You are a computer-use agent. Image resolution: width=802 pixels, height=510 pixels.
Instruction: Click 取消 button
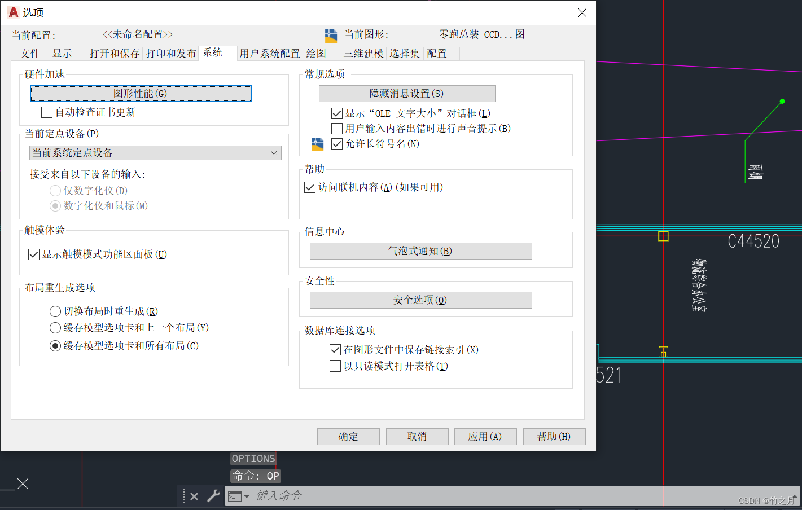(x=417, y=437)
